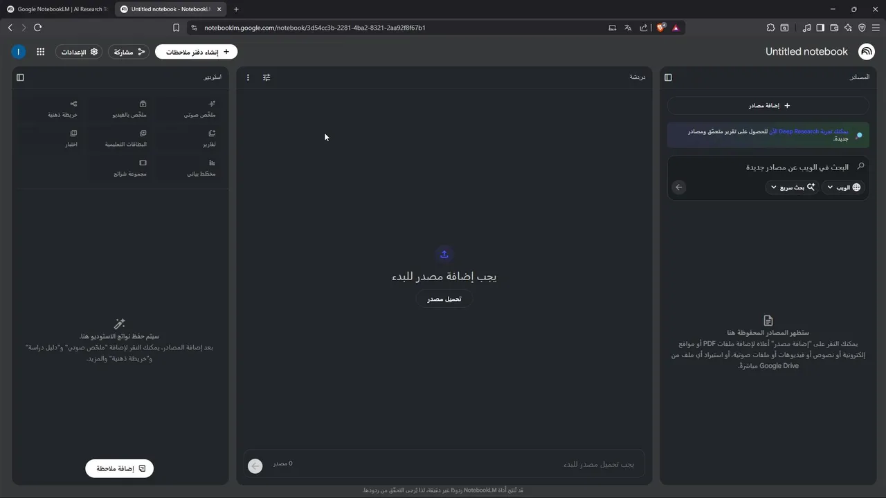
Task: Click the '0 مصدر' source count
Action: pyautogui.click(x=282, y=463)
